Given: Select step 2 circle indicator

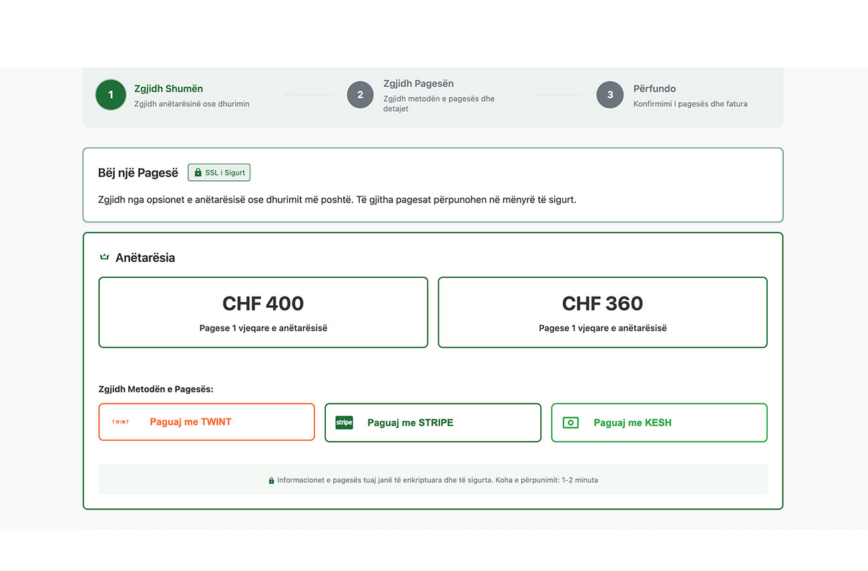Looking at the screenshot, I should [360, 95].
